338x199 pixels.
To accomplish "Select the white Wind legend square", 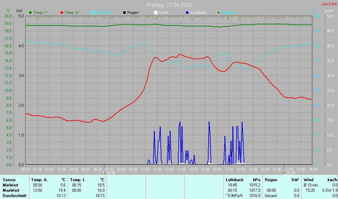I will coord(156,13).
